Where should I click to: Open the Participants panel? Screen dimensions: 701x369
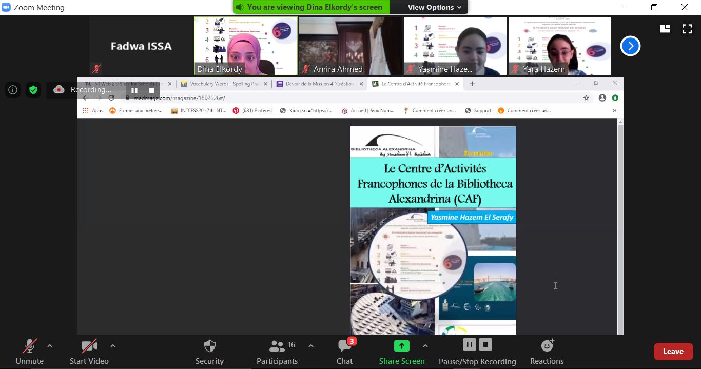tap(277, 351)
